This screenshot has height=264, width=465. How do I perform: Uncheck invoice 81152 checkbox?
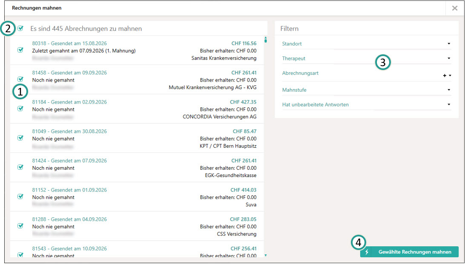(x=20, y=196)
